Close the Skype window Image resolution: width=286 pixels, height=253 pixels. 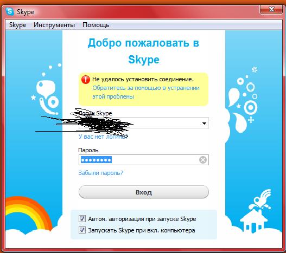tap(271, 9)
